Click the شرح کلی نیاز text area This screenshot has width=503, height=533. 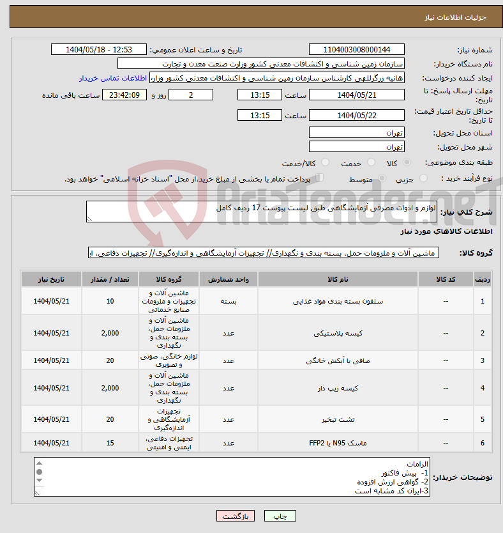tap(262, 212)
